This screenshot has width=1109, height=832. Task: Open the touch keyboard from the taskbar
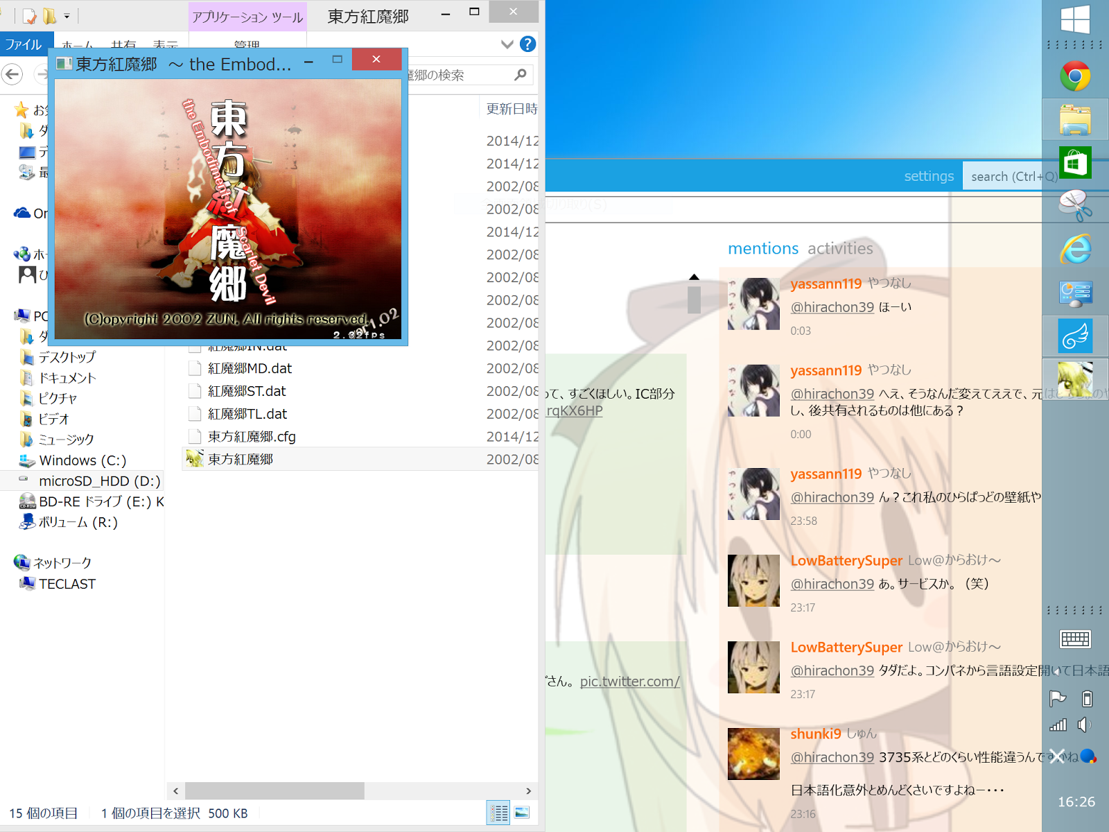(x=1075, y=639)
